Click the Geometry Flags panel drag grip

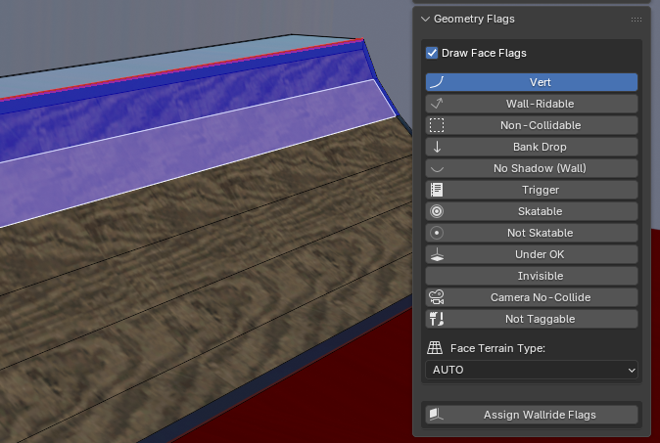click(x=636, y=19)
